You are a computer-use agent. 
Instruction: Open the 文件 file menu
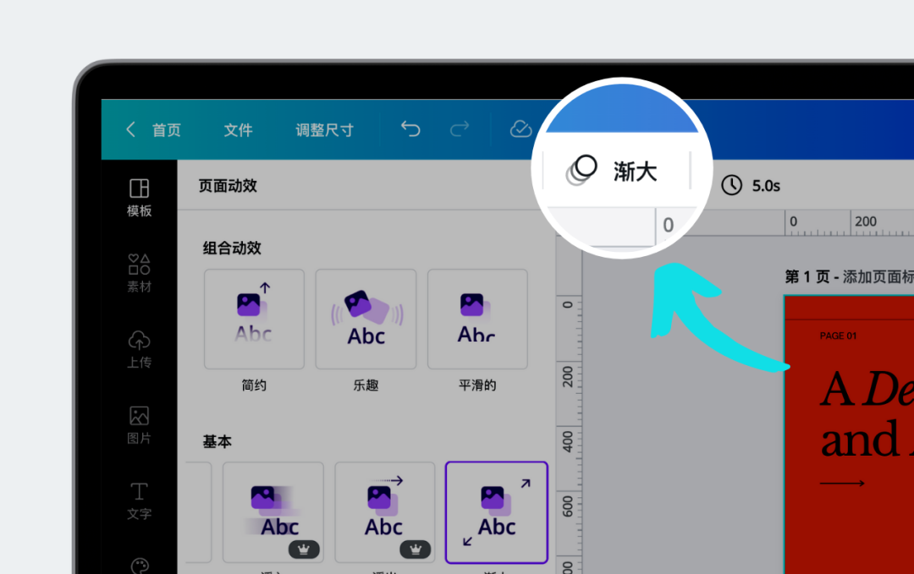(239, 130)
